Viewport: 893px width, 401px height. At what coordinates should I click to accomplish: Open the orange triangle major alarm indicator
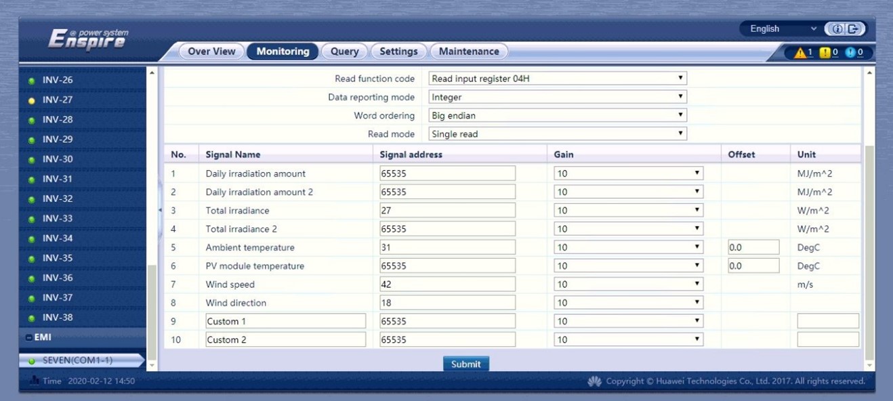pos(804,52)
